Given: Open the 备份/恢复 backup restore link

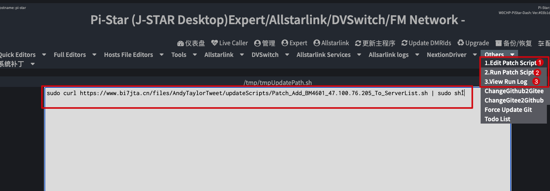Looking at the screenshot, I should tap(513, 43).
